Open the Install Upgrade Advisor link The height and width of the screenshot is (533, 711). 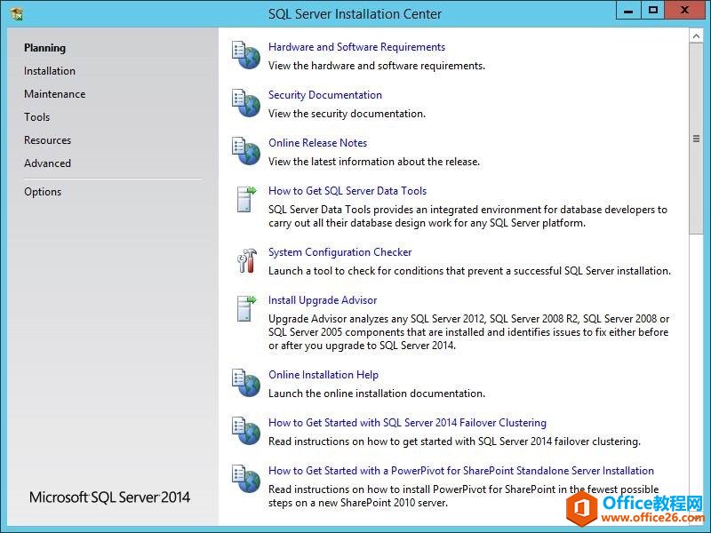[x=323, y=300]
